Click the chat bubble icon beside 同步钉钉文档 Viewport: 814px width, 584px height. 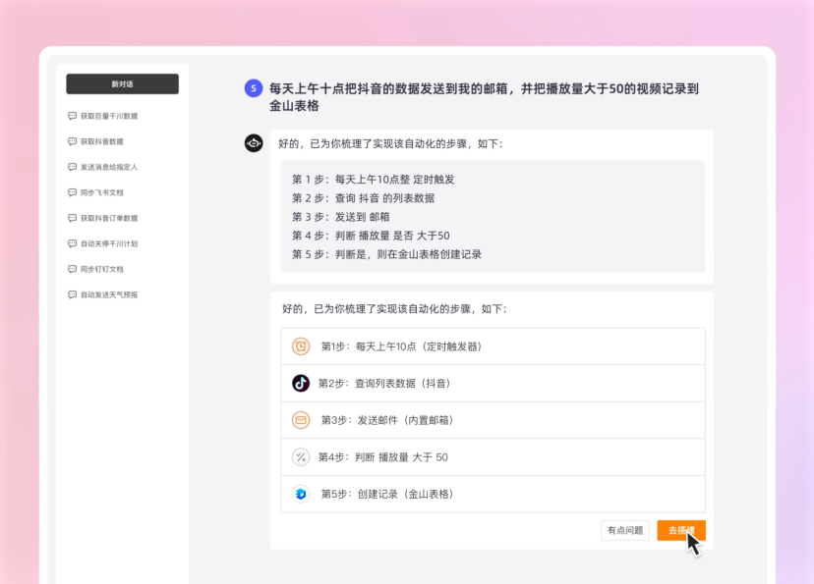click(x=72, y=269)
